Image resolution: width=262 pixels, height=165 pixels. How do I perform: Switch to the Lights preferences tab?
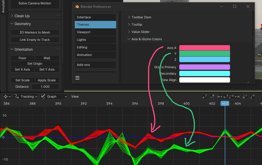[95, 40]
